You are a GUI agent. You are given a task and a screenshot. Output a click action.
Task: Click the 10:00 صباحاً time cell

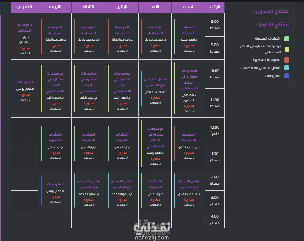(215, 74)
